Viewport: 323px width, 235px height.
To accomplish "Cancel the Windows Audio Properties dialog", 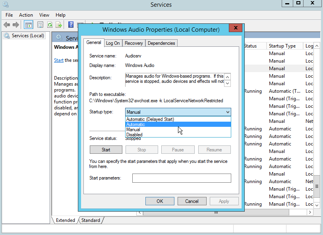I will coord(192,201).
